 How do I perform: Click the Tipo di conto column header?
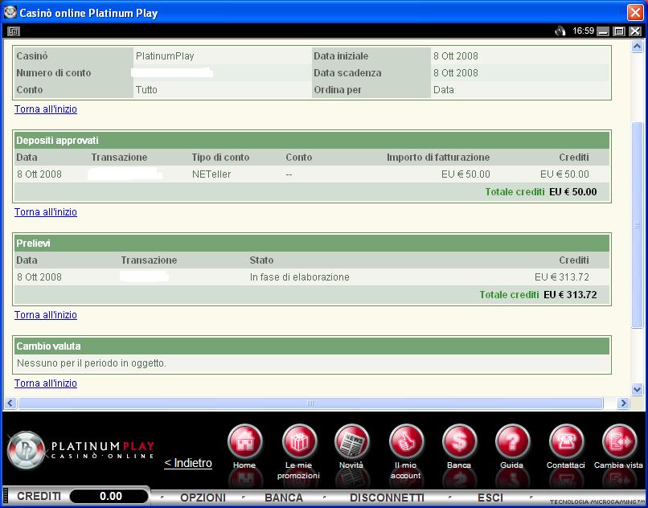[220, 158]
